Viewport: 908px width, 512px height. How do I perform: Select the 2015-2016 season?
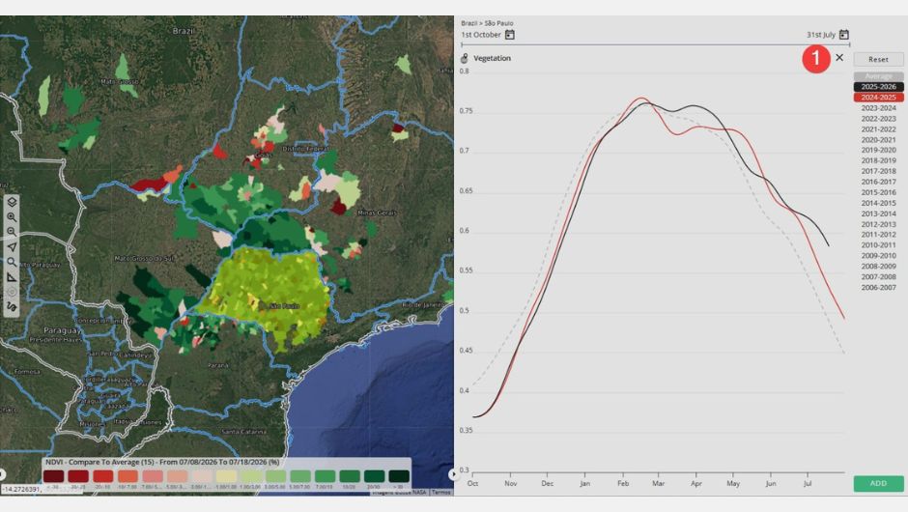pyautogui.click(x=878, y=192)
